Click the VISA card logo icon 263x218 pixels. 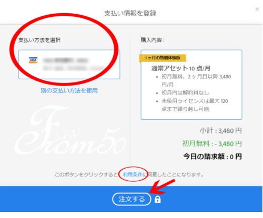33,60
